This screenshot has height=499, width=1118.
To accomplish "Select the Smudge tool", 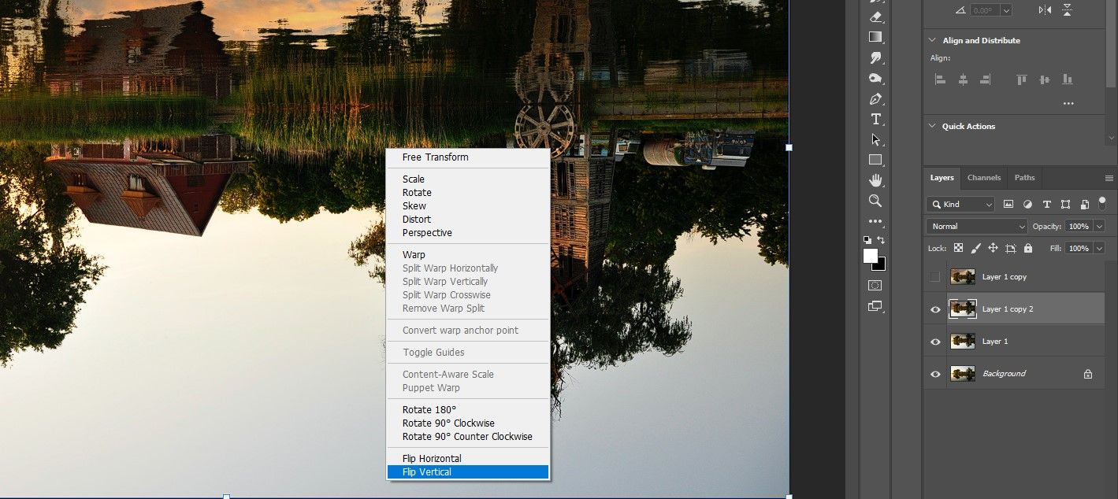I will (x=875, y=57).
